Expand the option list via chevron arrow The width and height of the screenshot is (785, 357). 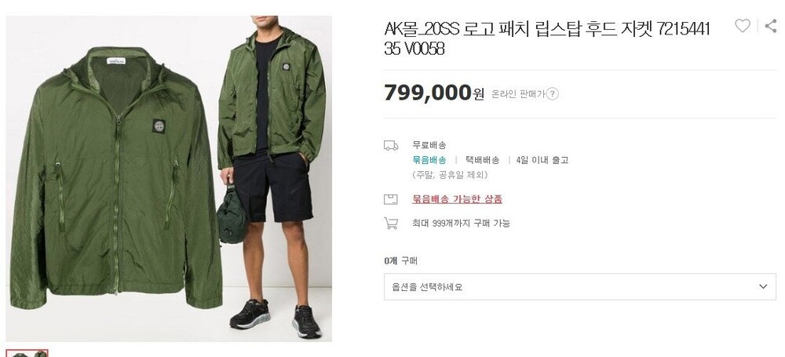click(763, 287)
